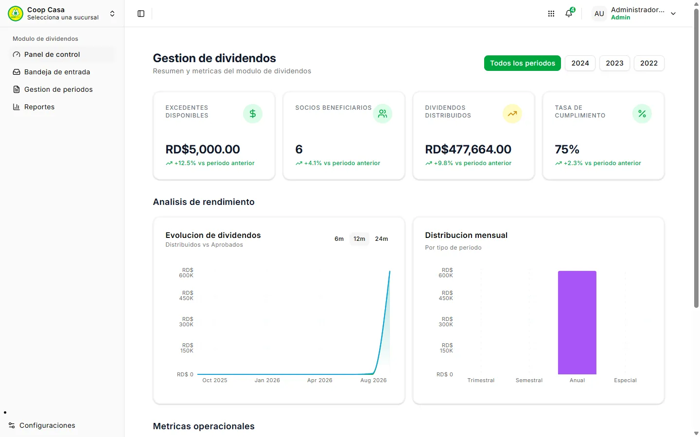The width and height of the screenshot is (700, 437).
Task: Filter by year 2022
Action: (649, 63)
